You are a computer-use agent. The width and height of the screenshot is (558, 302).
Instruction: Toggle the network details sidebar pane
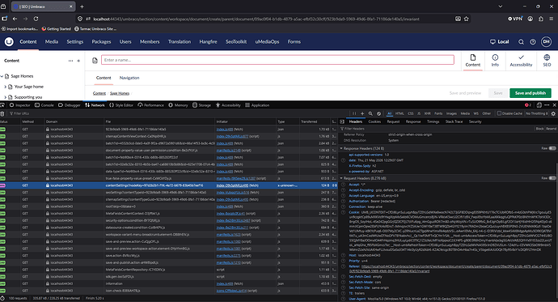click(x=342, y=121)
